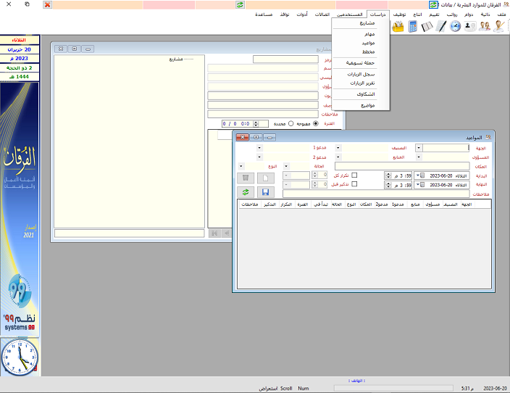Enable the تكرار كل checkbox
Viewport: 510px width, 393px height.
click(x=355, y=175)
